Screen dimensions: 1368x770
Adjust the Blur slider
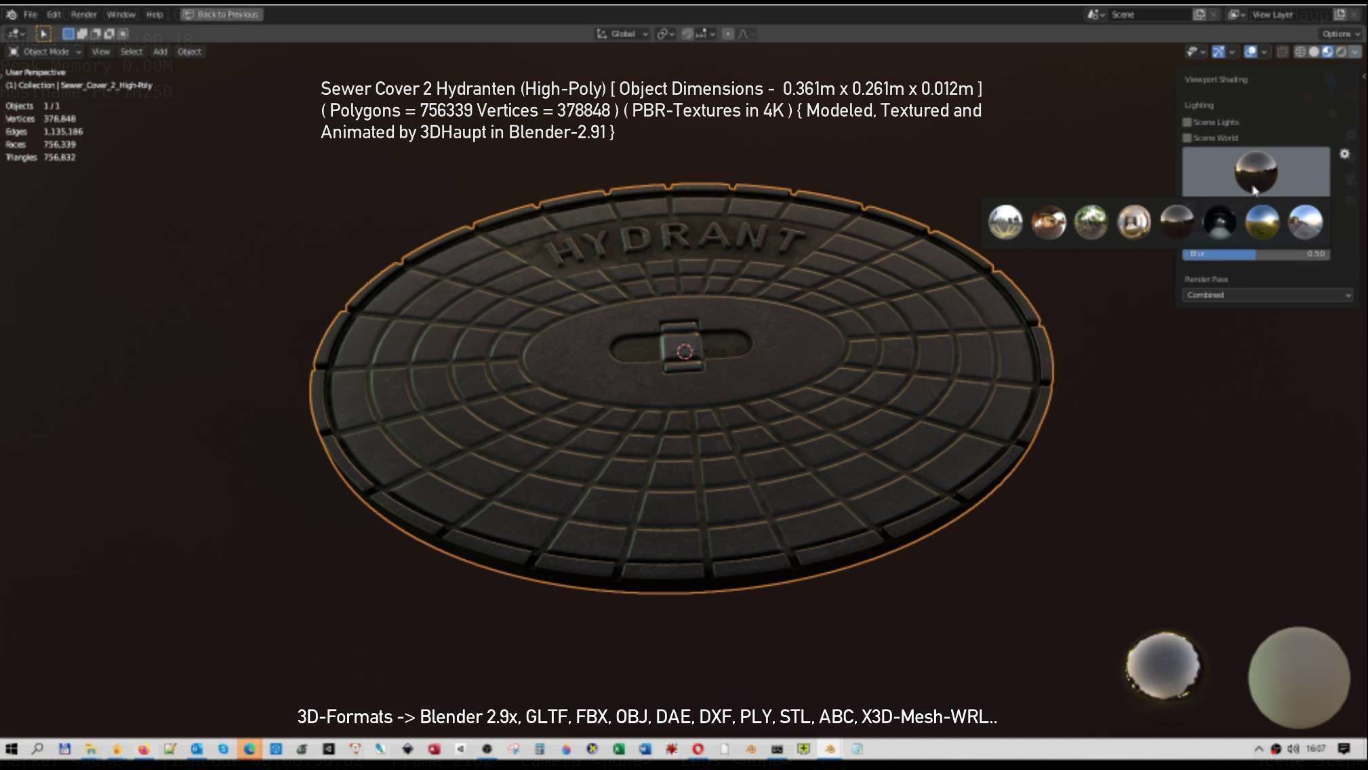1256,254
